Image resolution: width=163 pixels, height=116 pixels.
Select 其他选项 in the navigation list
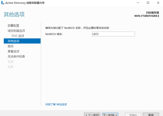(22, 41)
